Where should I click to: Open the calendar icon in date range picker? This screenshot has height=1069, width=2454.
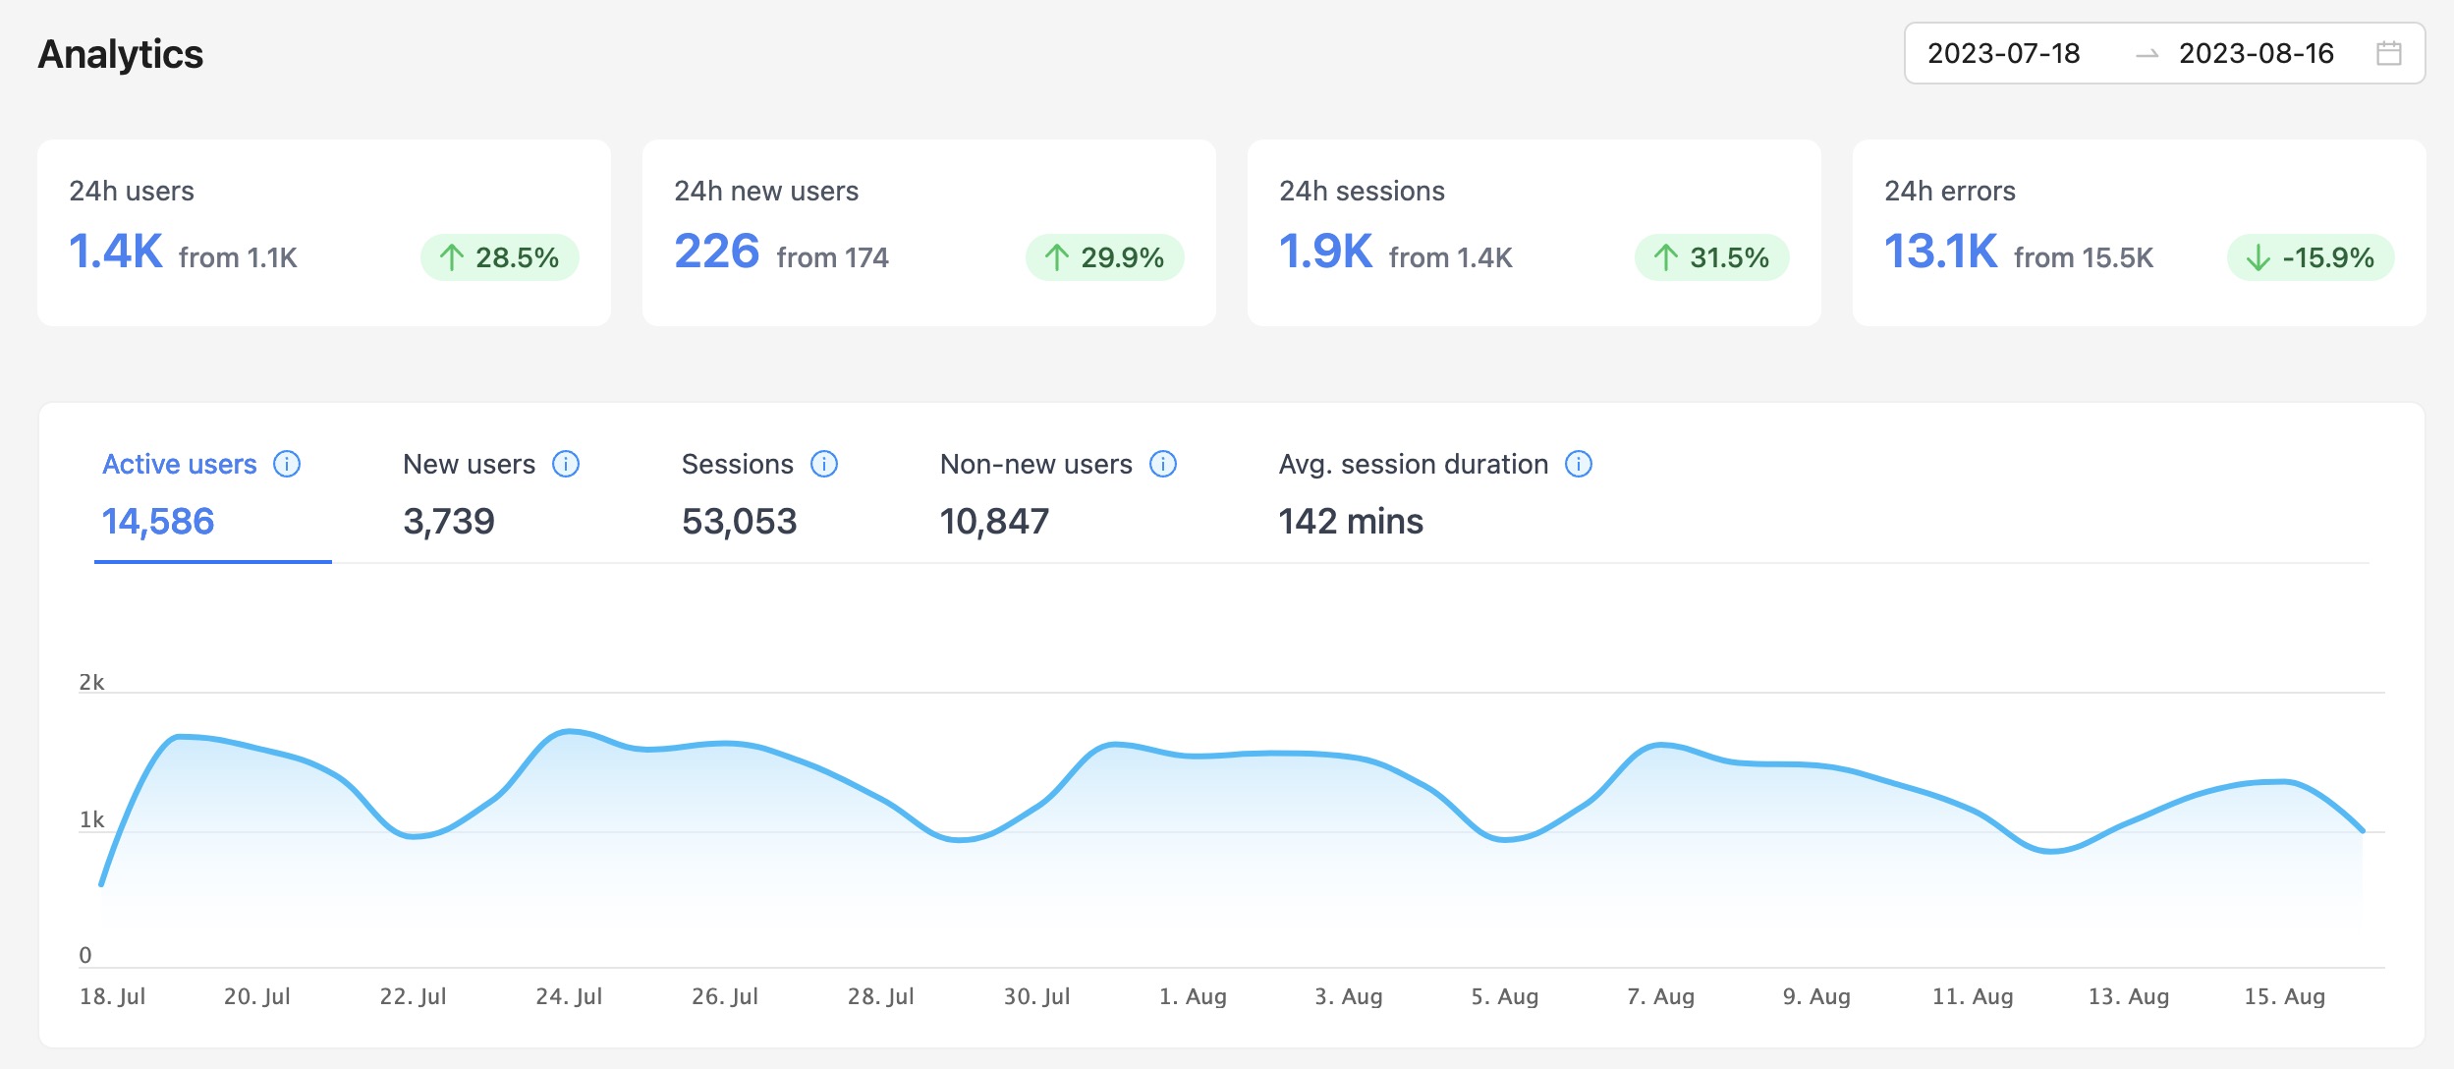pyautogui.click(x=2388, y=53)
